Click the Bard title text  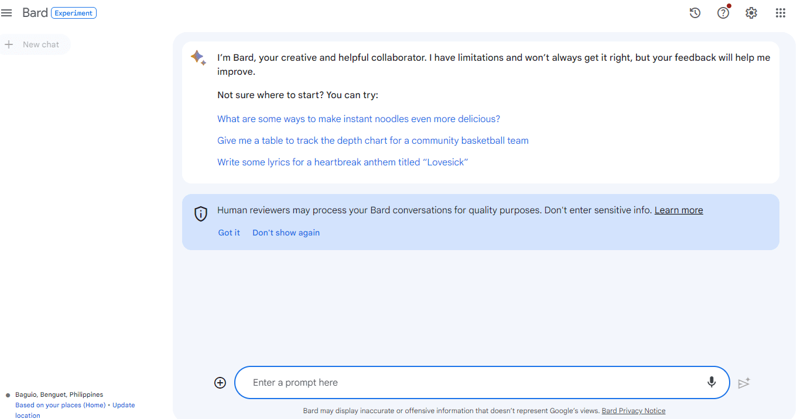tap(35, 13)
